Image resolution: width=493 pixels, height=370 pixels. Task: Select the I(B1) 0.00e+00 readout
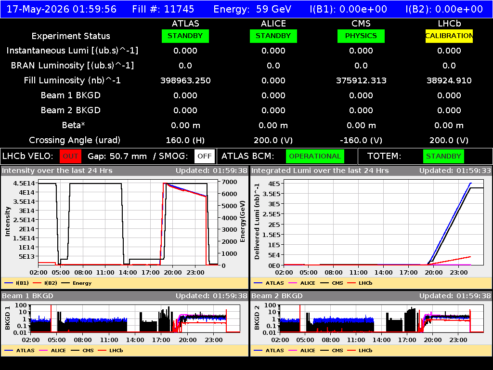coord(349,9)
